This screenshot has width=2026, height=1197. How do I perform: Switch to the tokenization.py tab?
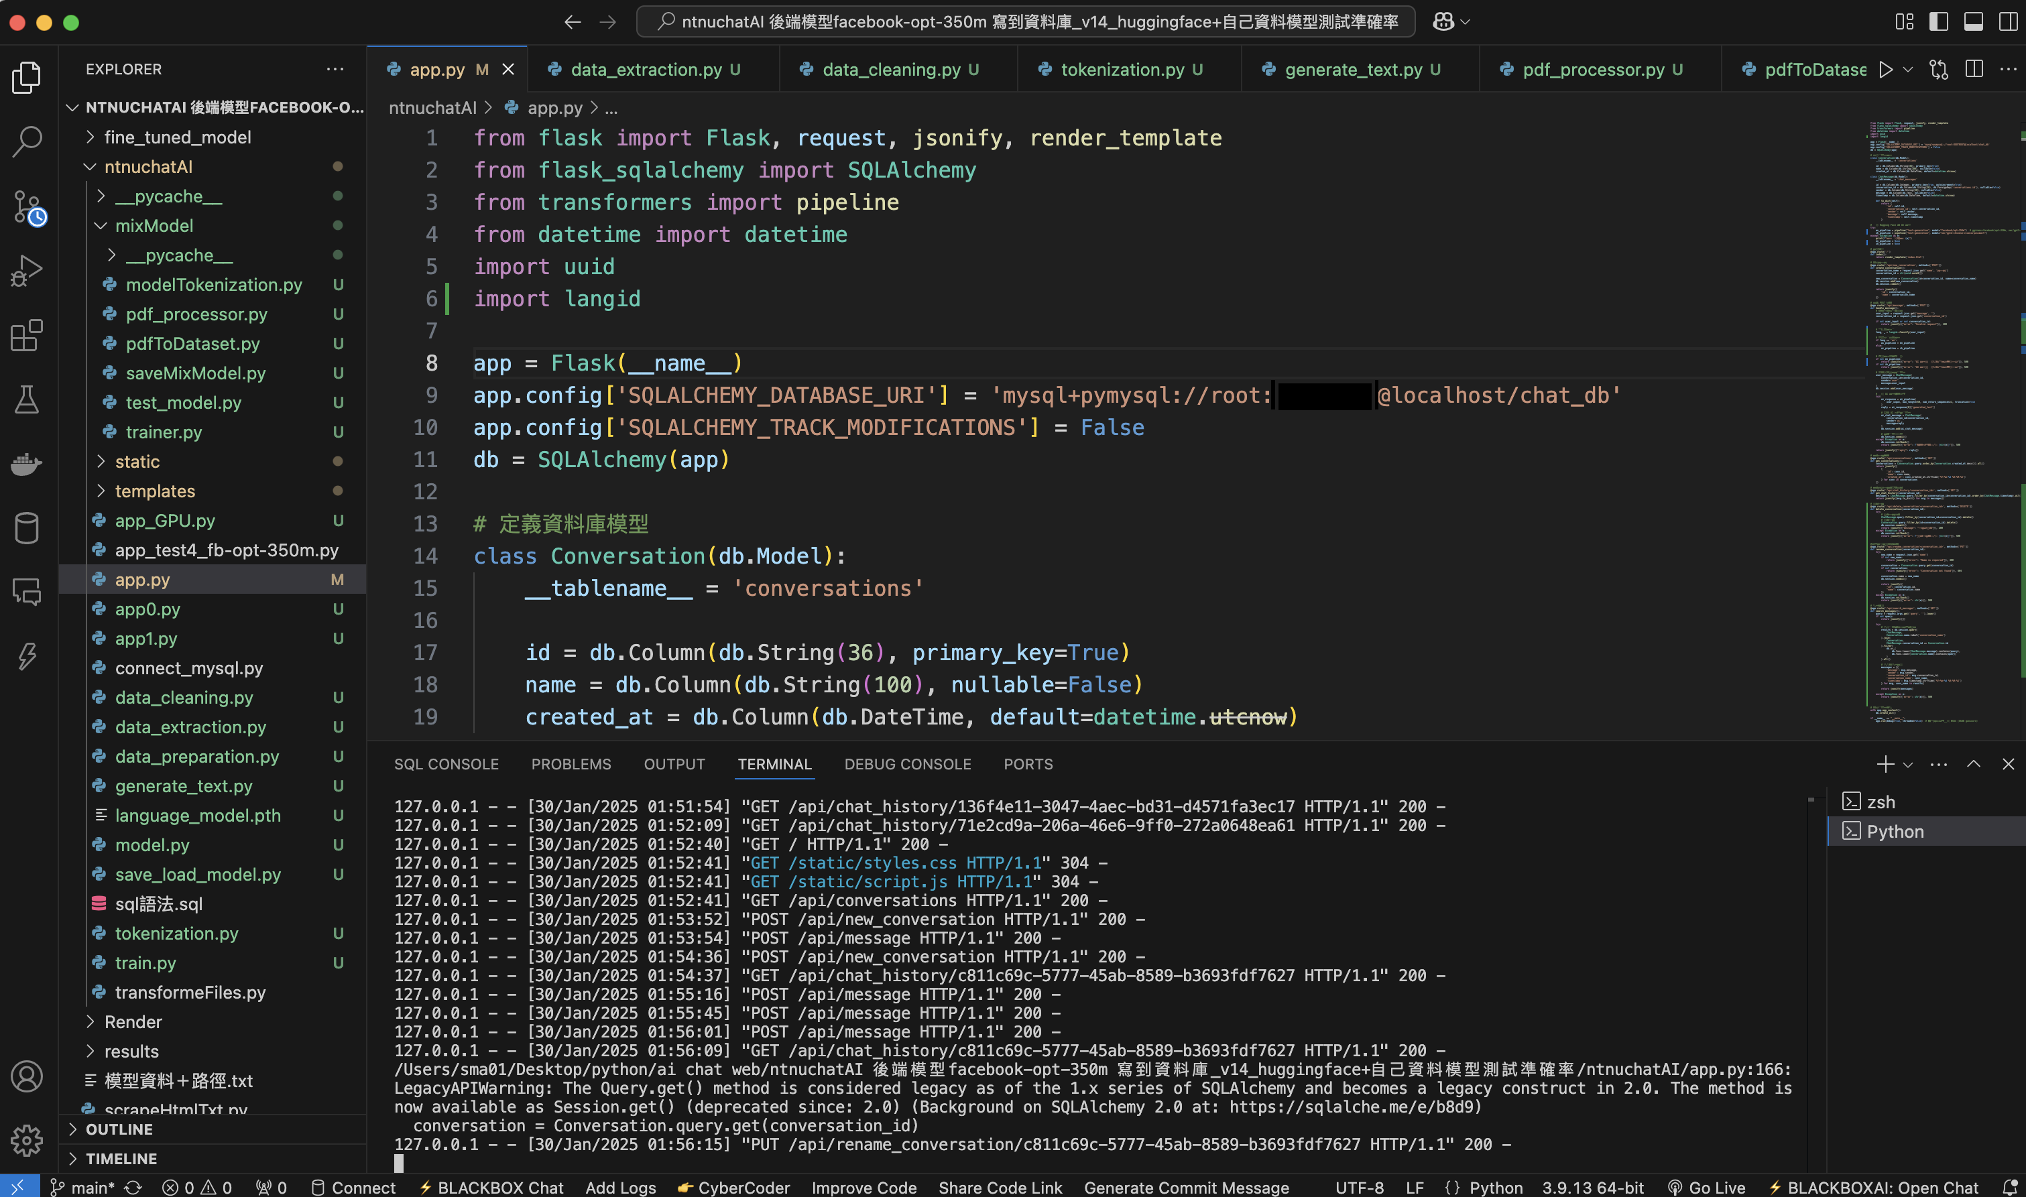tap(1130, 70)
